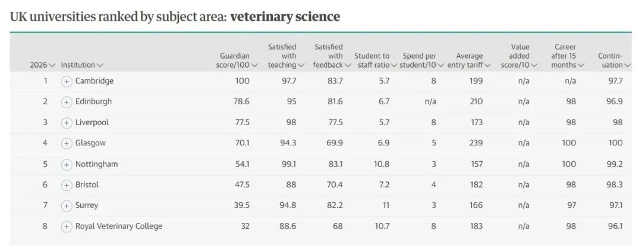642x249 pixels.
Task: Sort by Satisfied with feedback
Action: point(331,56)
